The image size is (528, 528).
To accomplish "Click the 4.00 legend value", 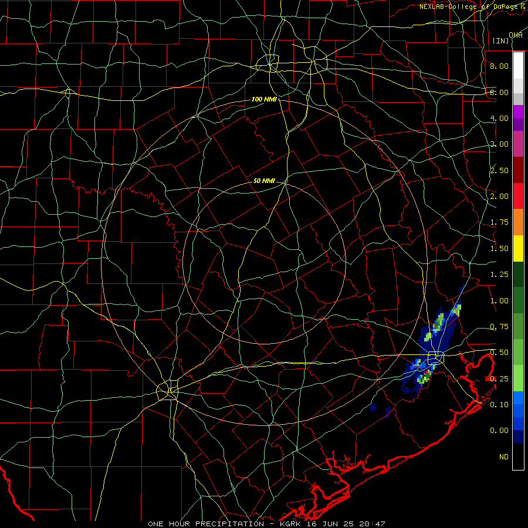I will (x=499, y=118).
